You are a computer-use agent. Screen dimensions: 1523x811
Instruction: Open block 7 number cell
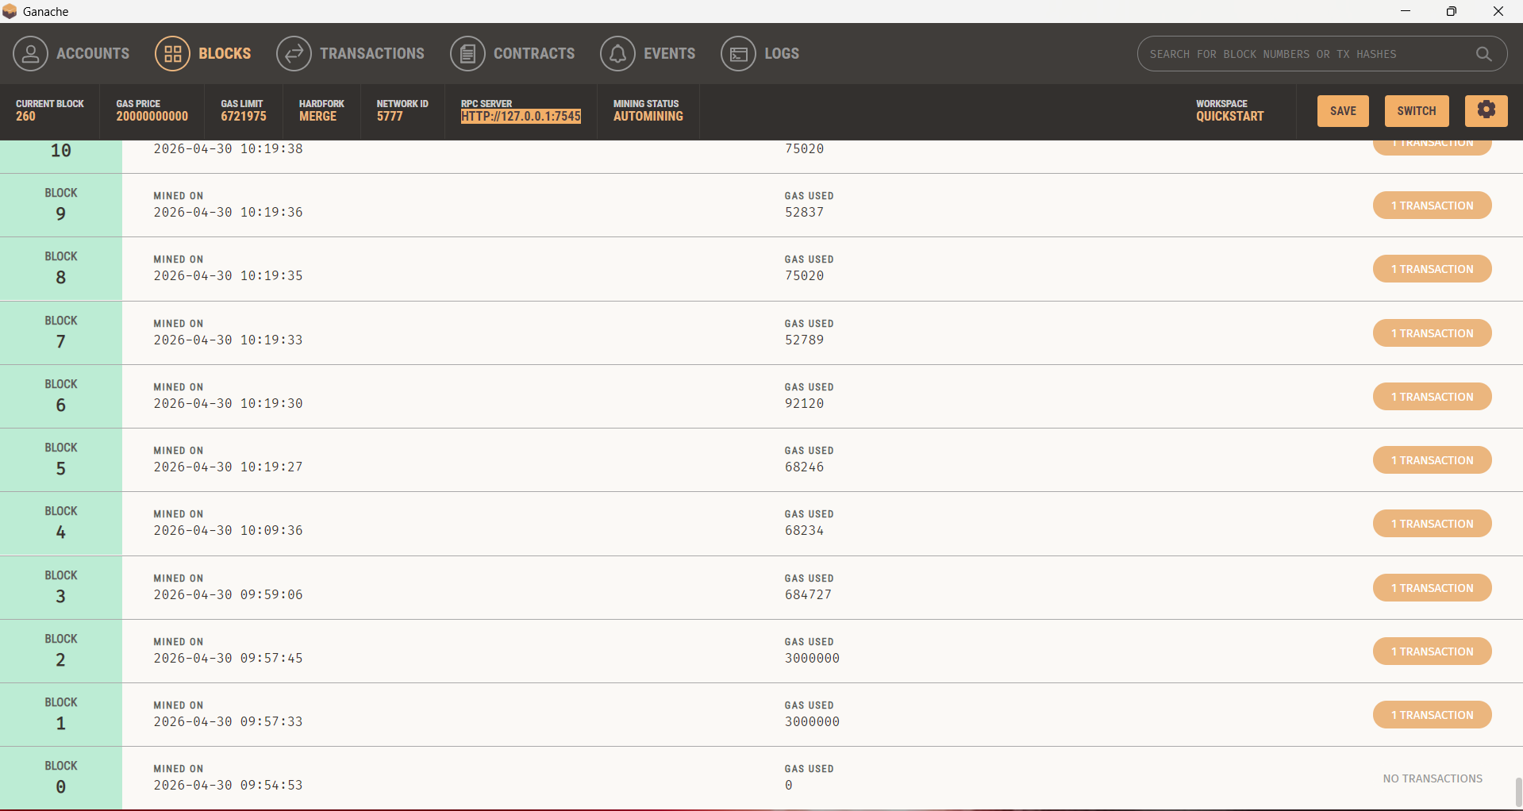tap(61, 333)
